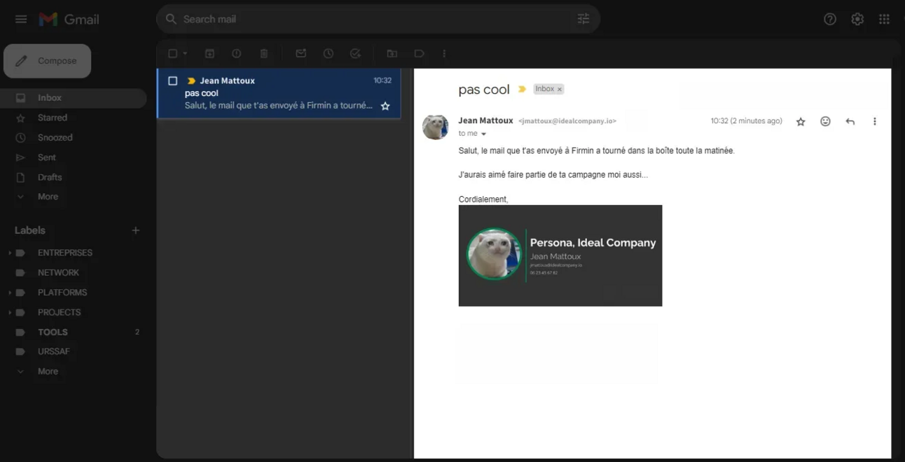Snooze email clock icon in toolbar
Viewport: 905px width, 462px height.
click(x=328, y=53)
